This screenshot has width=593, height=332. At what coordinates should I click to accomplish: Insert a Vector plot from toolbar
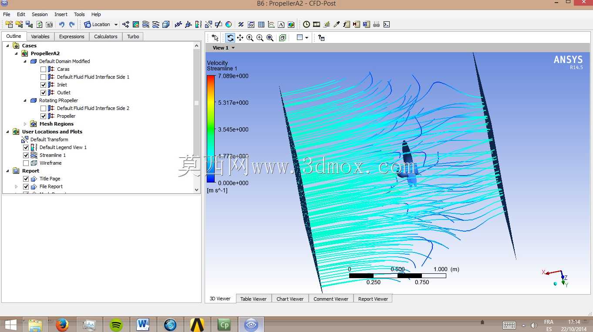pos(126,24)
